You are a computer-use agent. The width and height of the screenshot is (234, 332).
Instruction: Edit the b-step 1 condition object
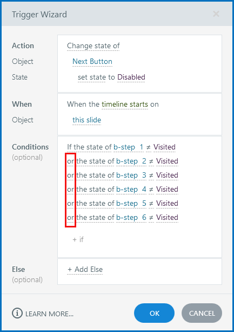tap(129, 147)
